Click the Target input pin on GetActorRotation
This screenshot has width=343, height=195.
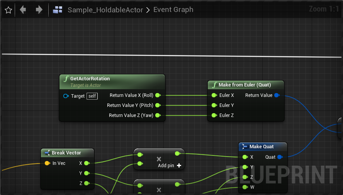click(66, 96)
